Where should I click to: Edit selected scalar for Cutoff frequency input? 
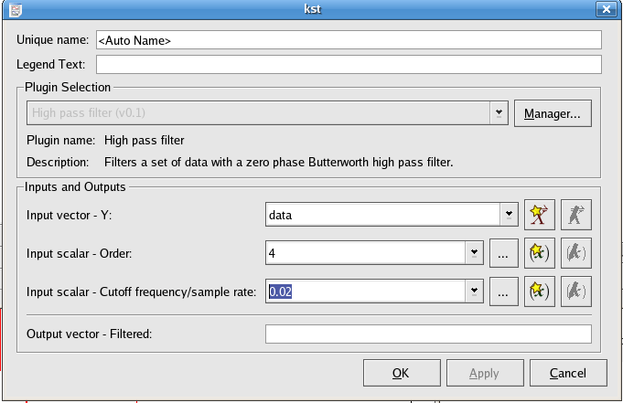[x=575, y=292]
